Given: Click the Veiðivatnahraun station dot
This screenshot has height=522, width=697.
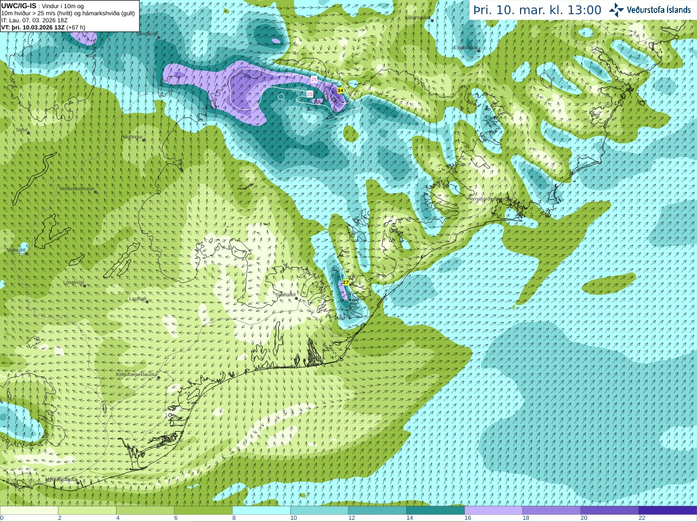Looking at the screenshot, I should point(95,192).
